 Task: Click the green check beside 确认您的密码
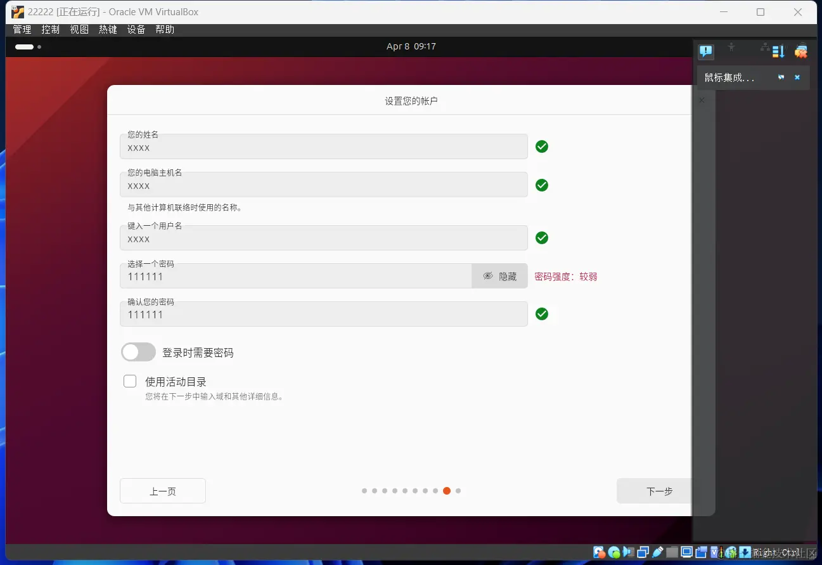(x=542, y=314)
